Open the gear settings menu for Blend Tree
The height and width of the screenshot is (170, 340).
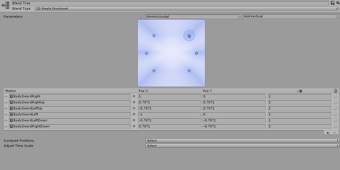[337, 3]
